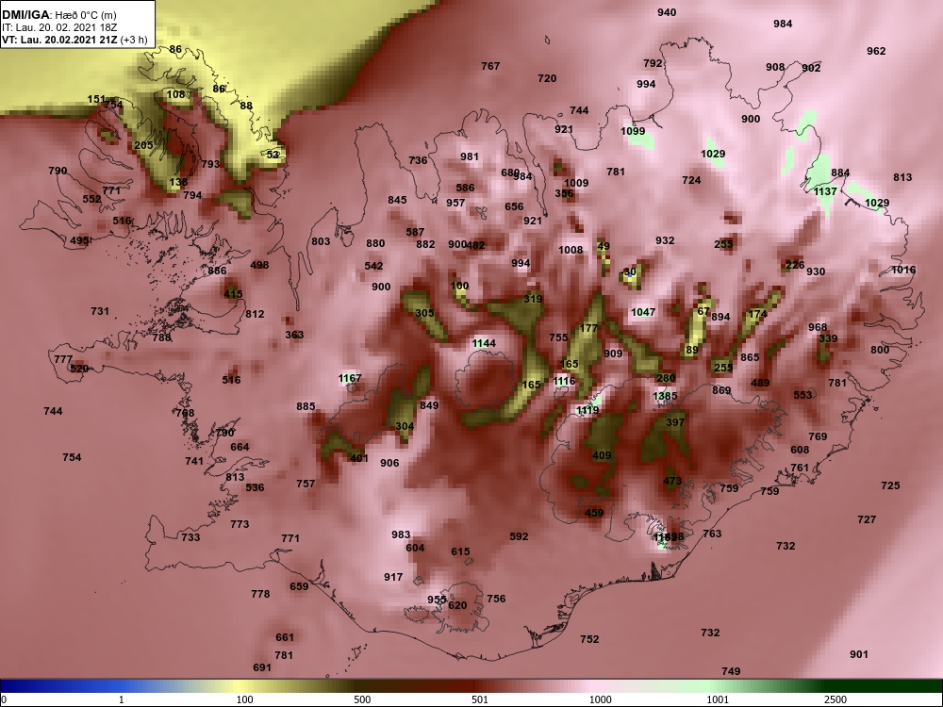Click the map value 592

coord(519,536)
